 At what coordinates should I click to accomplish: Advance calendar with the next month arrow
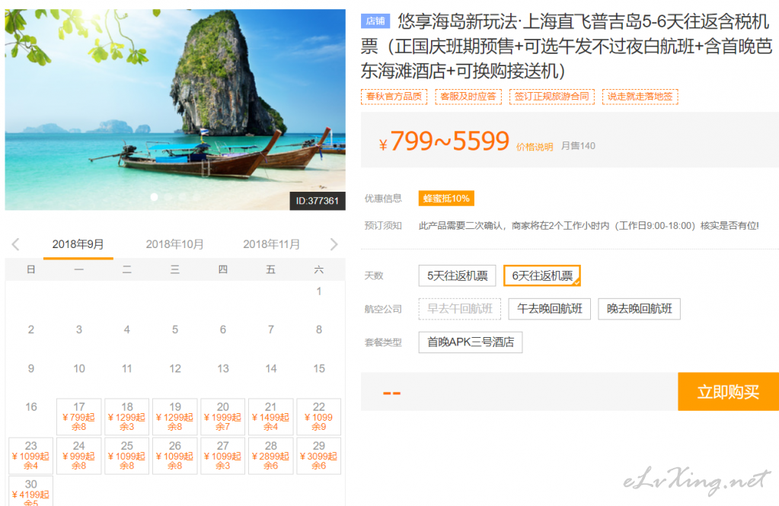point(334,244)
